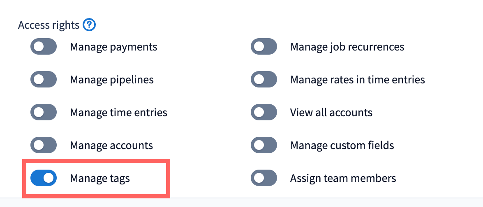The image size is (483, 207).
Task: Toggle the Manage time entries switch
Action: 43,113
